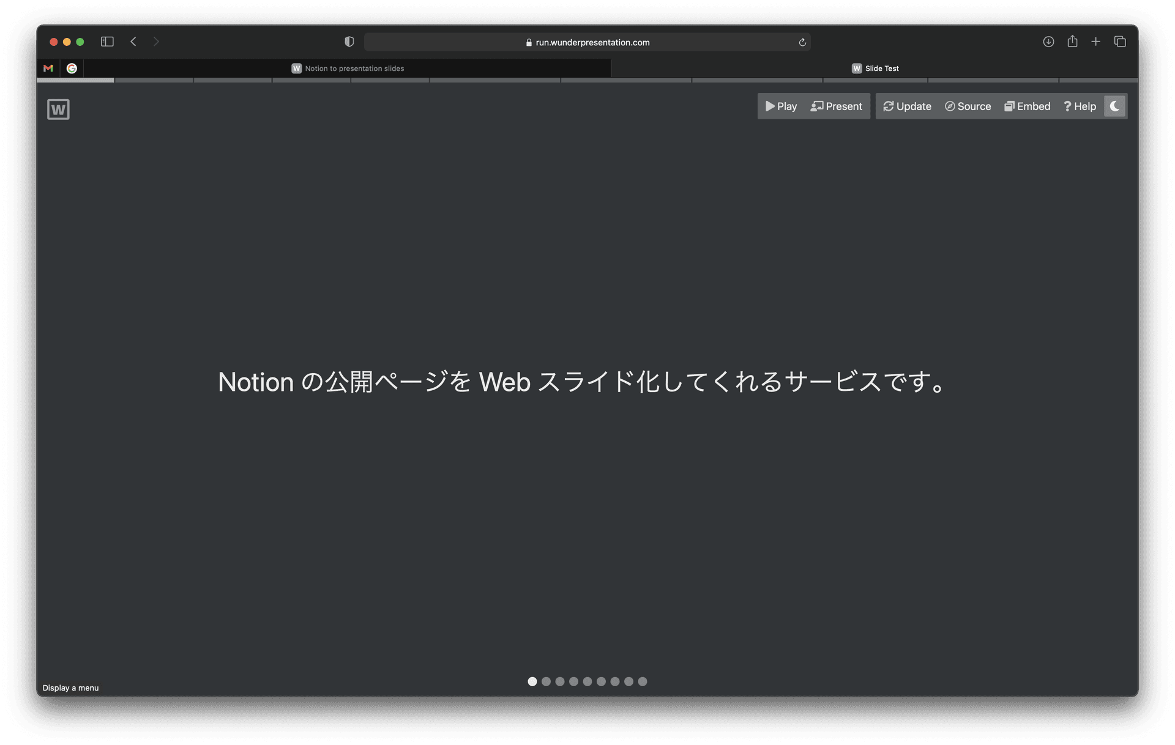The image size is (1175, 745).
Task: Go forward in browser history
Action: click(x=156, y=42)
